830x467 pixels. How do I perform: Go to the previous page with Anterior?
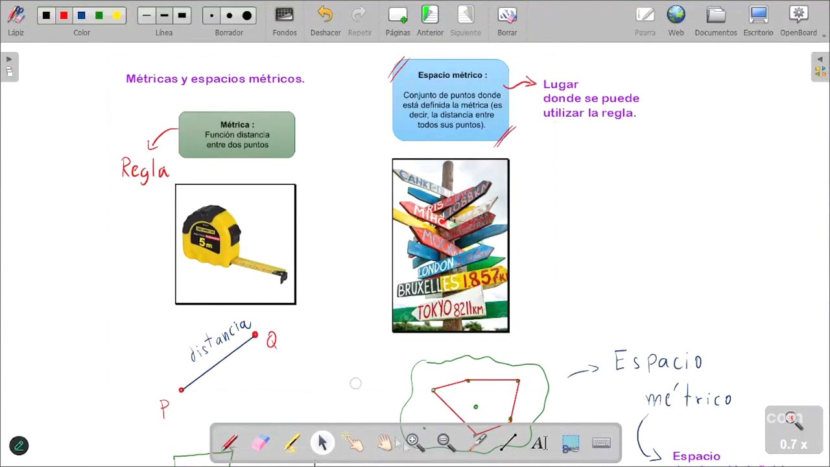[430, 21]
